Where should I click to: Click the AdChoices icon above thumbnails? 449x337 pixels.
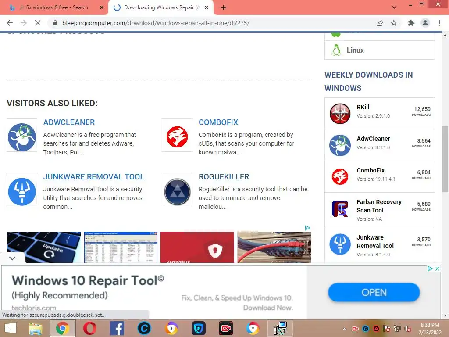[x=307, y=228]
